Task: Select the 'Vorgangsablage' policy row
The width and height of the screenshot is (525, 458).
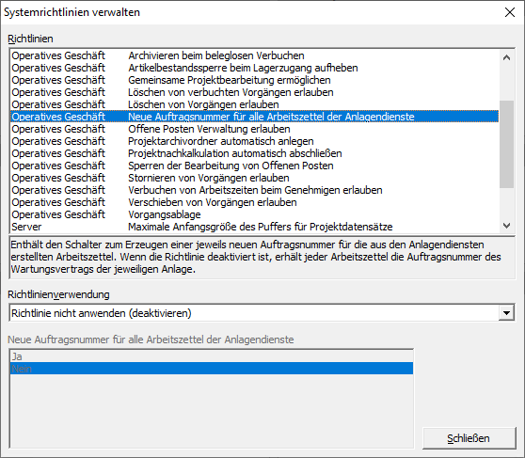Action: (x=254, y=214)
